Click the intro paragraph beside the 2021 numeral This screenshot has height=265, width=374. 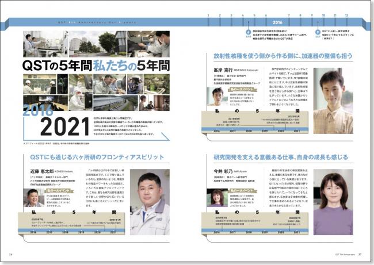click(128, 126)
